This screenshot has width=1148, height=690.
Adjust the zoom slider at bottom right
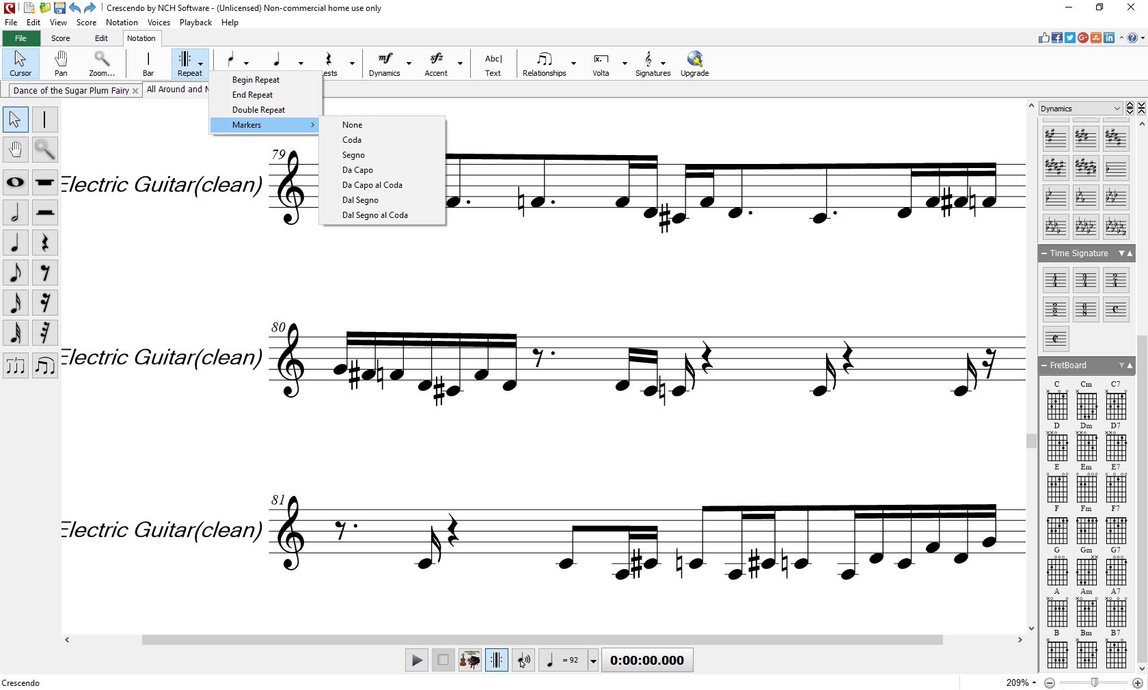pos(1093,682)
